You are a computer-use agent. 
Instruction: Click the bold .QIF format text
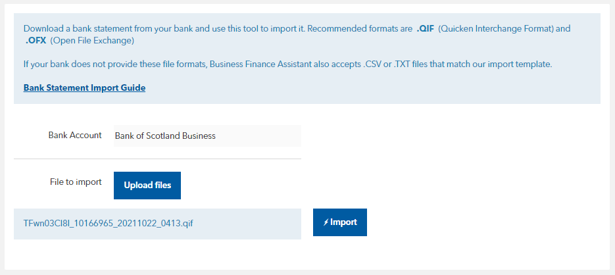[x=425, y=29]
